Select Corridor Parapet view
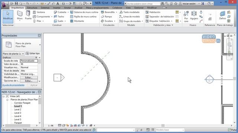The height and width of the screenshot is (133, 238). pyautogui.click(x=22, y=103)
